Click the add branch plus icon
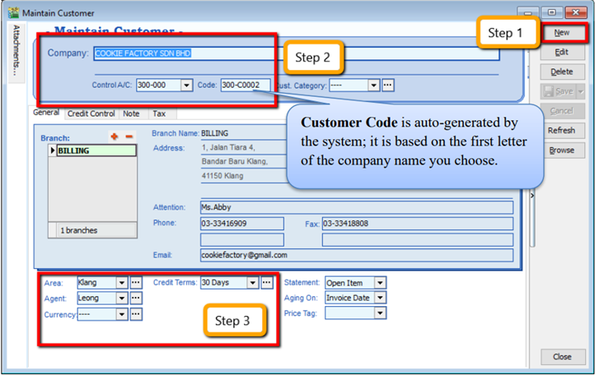595x375 pixels. (x=115, y=137)
